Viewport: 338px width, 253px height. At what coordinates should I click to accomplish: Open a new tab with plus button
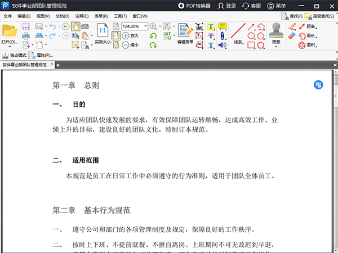coord(57,66)
